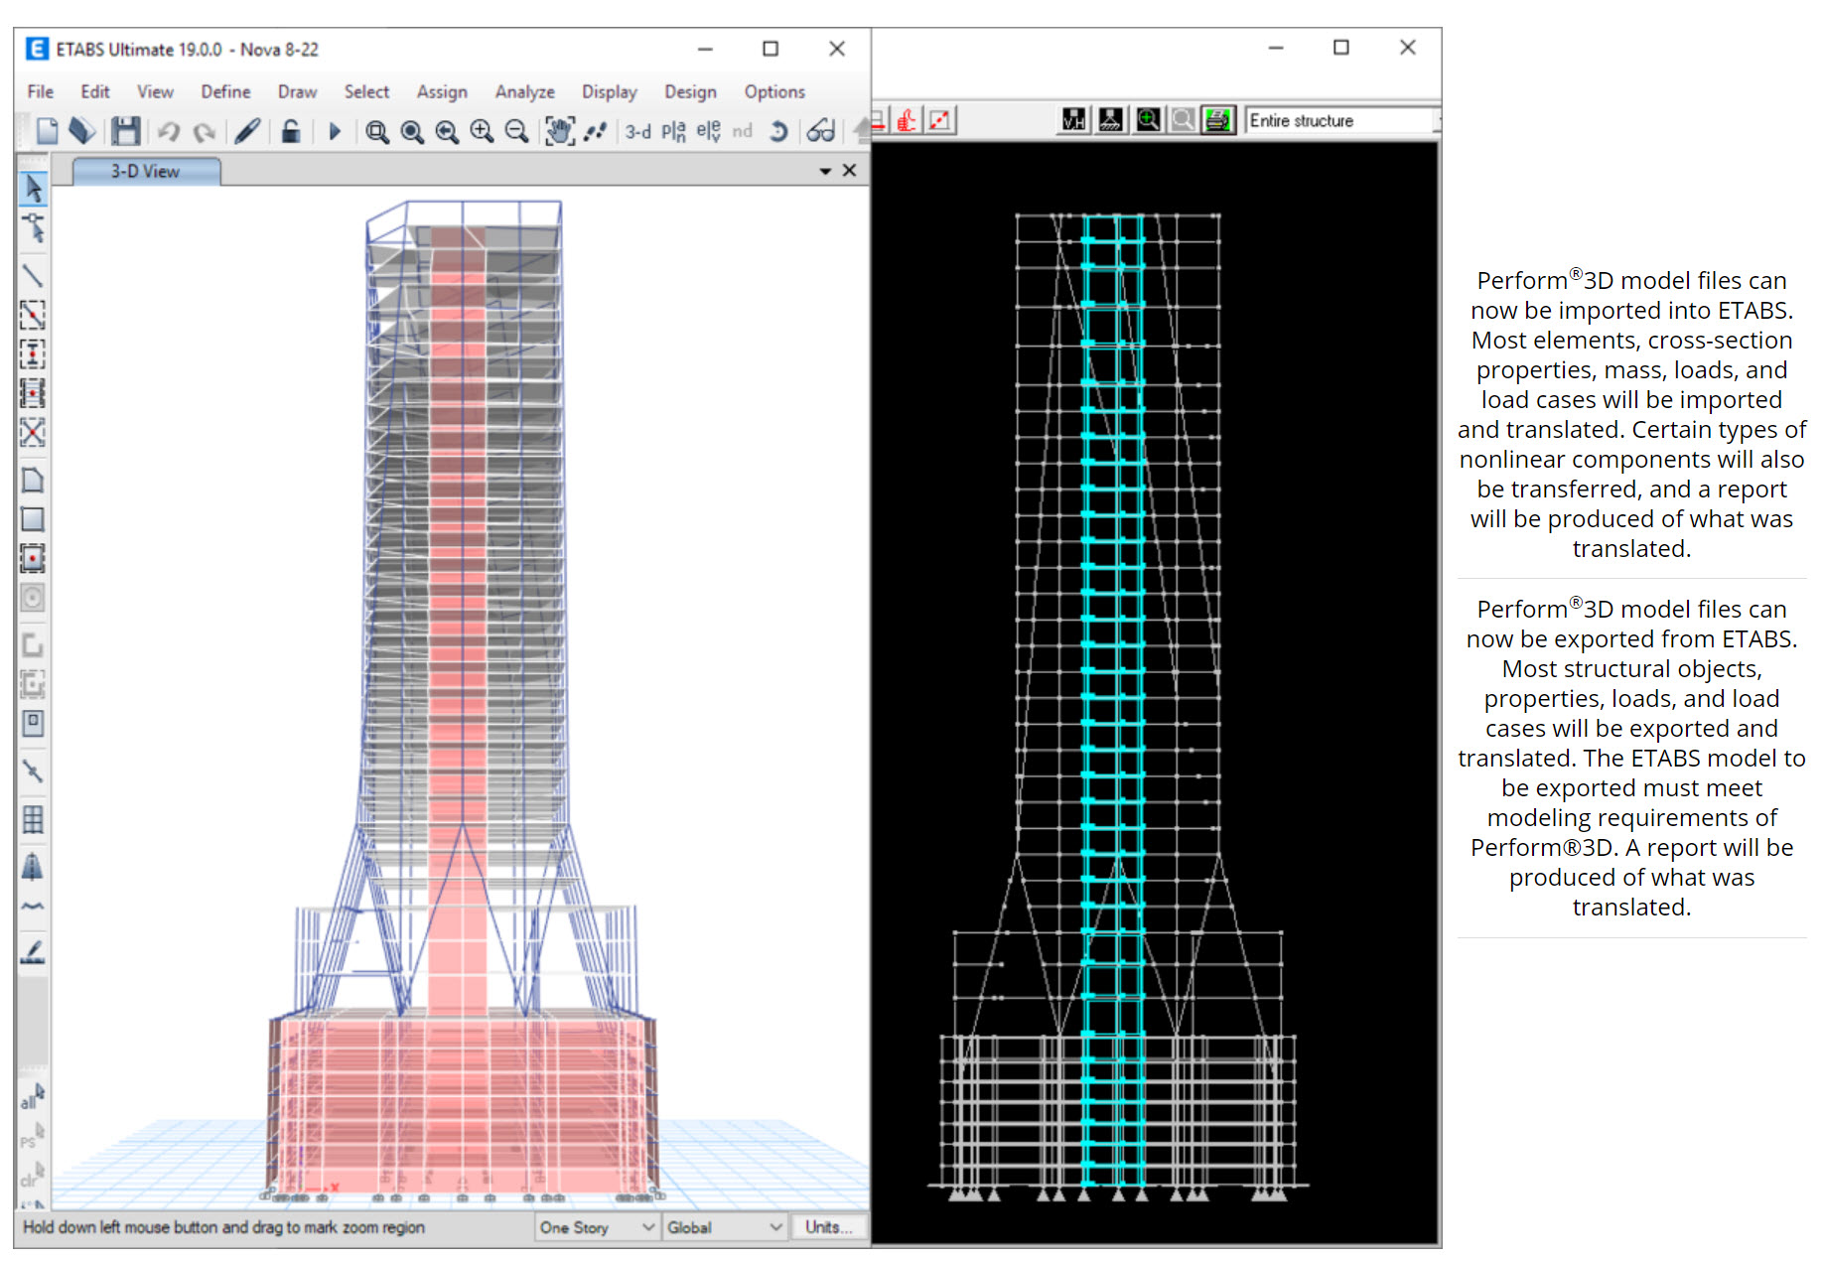Open the Options menu
This screenshot has width=1822, height=1261.
click(x=774, y=91)
